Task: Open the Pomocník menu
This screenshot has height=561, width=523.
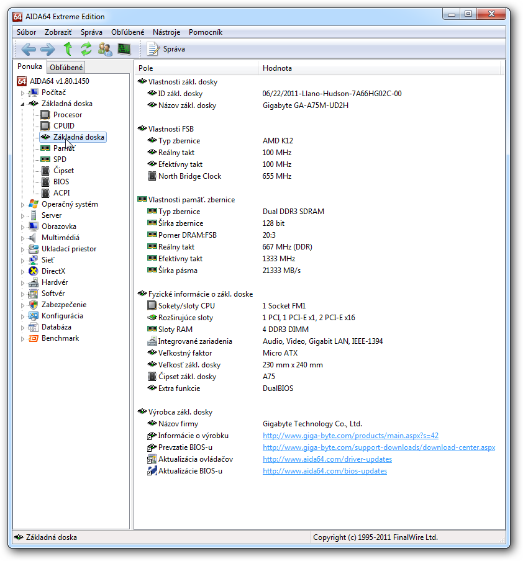Action: point(206,32)
